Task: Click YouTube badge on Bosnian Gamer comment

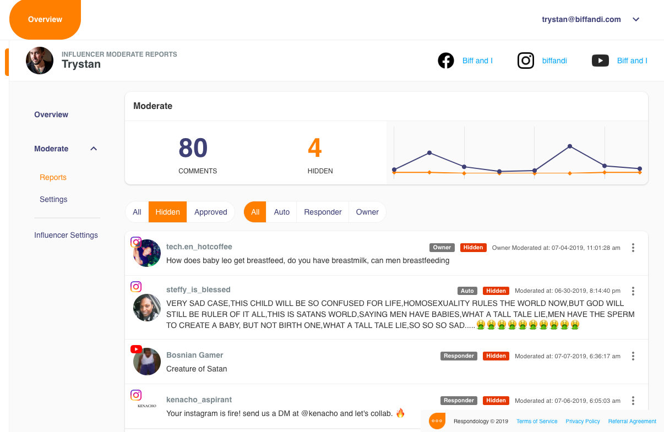Action: pyautogui.click(x=136, y=349)
